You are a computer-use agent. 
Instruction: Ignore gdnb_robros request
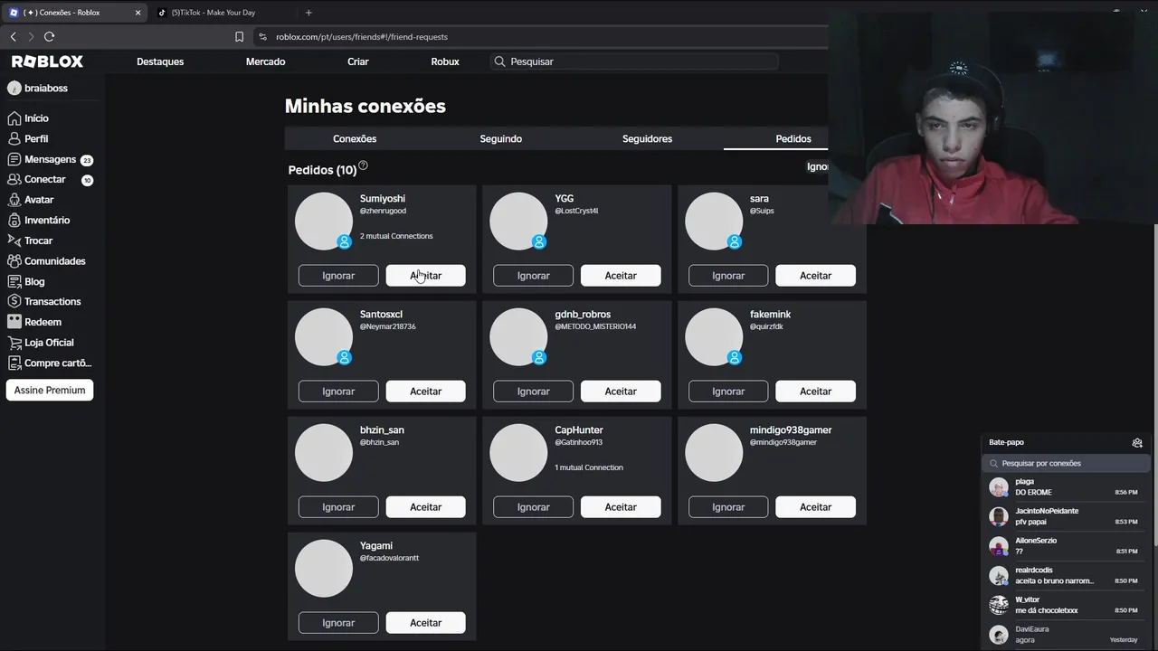tap(533, 392)
